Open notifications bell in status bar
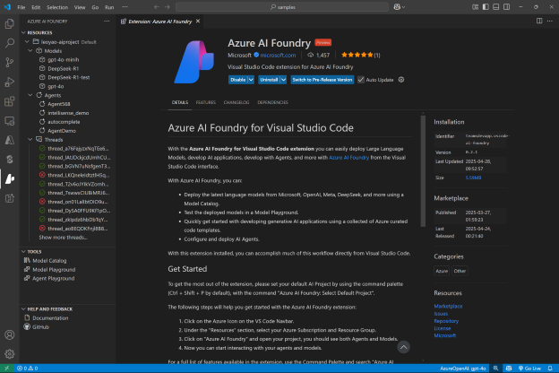This screenshot has height=373, width=559. (x=550, y=369)
